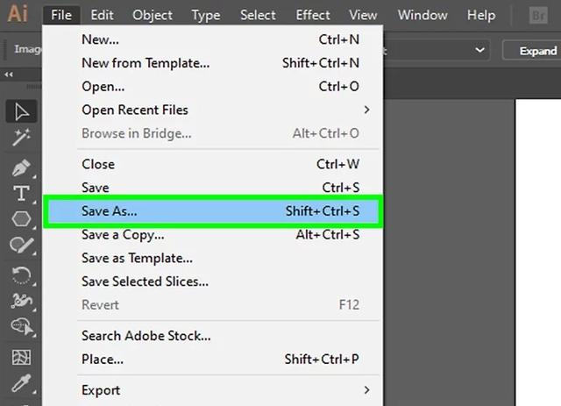Open the Effect menu
The image size is (561, 406).
coord(313,15)
